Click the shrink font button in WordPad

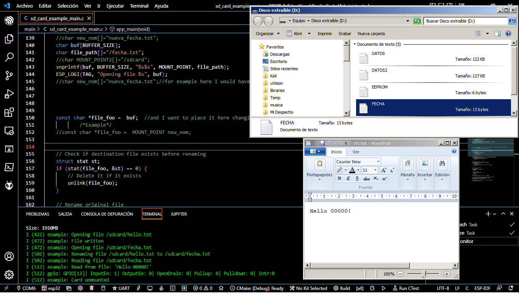(x=392, y=170)
